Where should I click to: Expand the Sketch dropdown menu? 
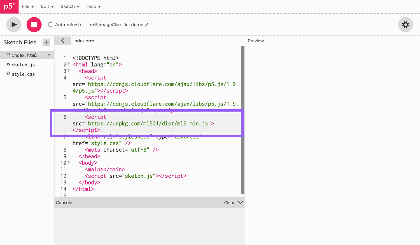(70, 6)
